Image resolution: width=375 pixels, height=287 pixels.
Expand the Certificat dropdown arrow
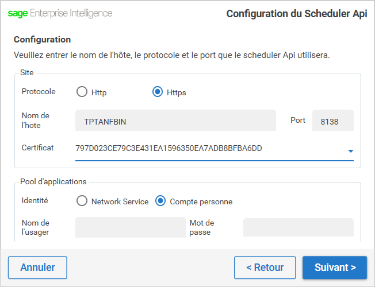[x=351, y=151]
